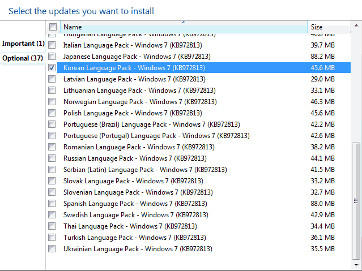Check the Thai Language Pack checkbox
This screenshot has height=271, width=362.
click(52, 226)
